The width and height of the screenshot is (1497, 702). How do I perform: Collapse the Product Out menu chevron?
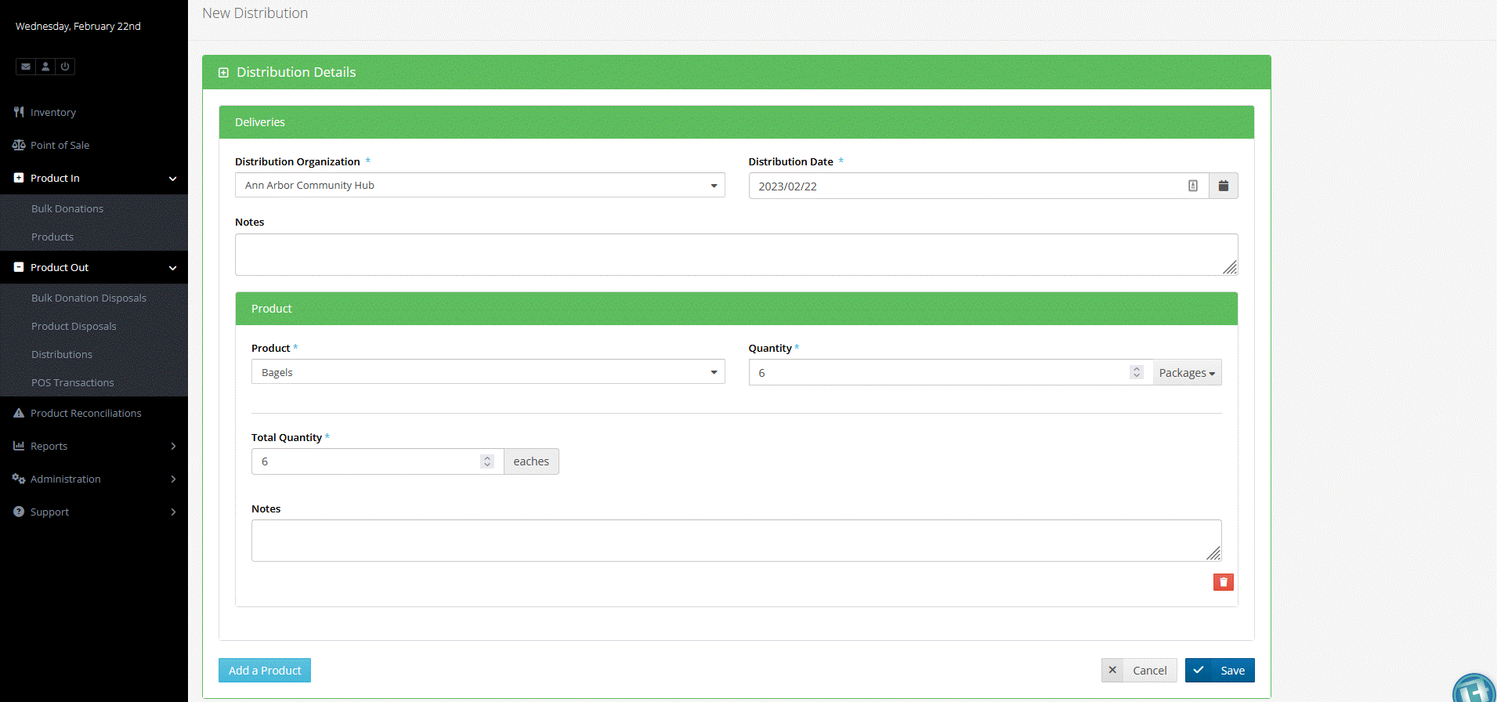(x=172, y=268)
